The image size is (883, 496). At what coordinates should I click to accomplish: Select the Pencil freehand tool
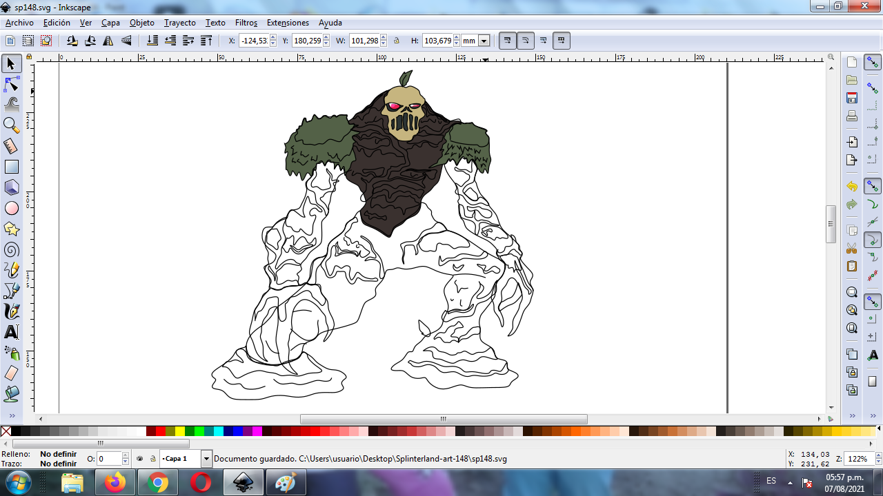tap(11, 270)
